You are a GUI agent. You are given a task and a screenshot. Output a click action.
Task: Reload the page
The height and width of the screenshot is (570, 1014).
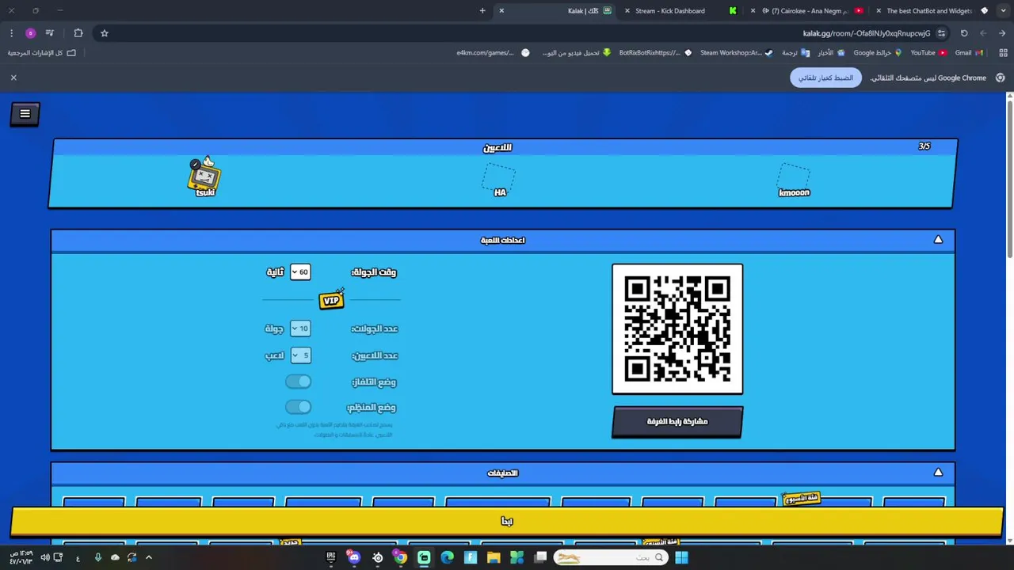(x=964, y=33)
